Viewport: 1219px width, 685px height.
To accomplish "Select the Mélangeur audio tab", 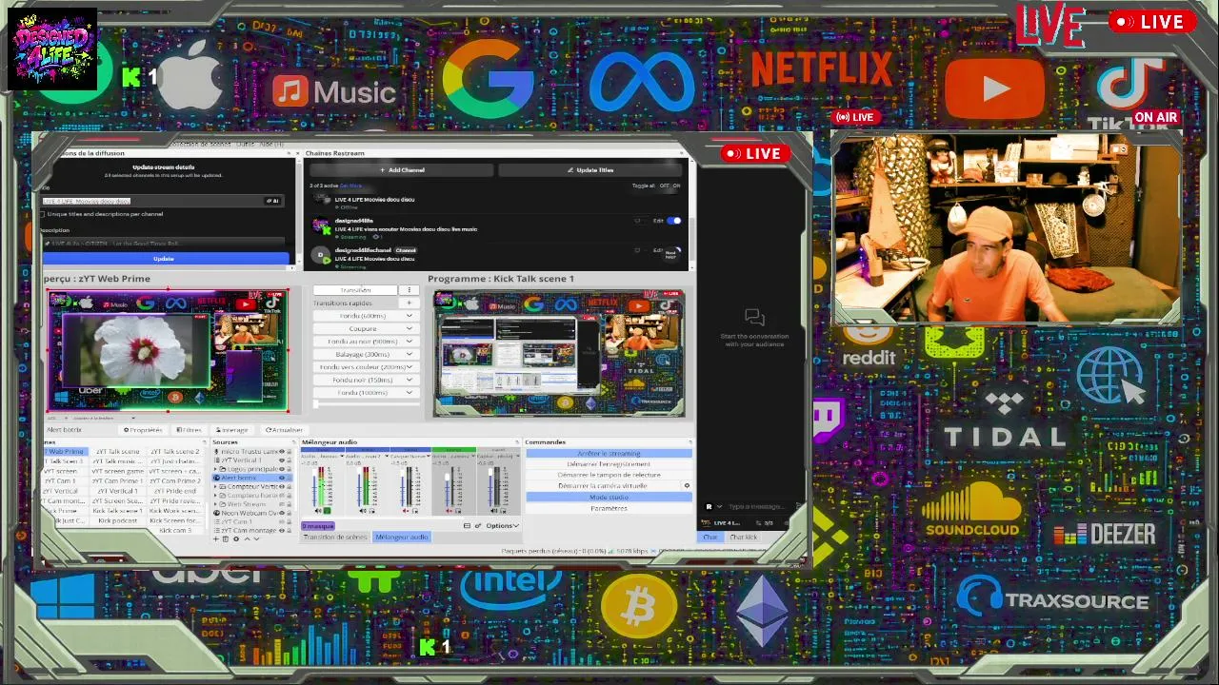I will tap(402, 538).
